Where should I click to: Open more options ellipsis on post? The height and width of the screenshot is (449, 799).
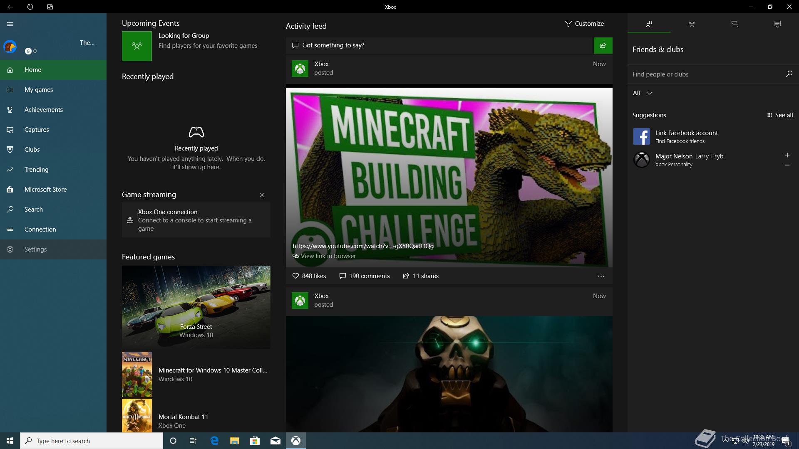(x=601, y=276)
